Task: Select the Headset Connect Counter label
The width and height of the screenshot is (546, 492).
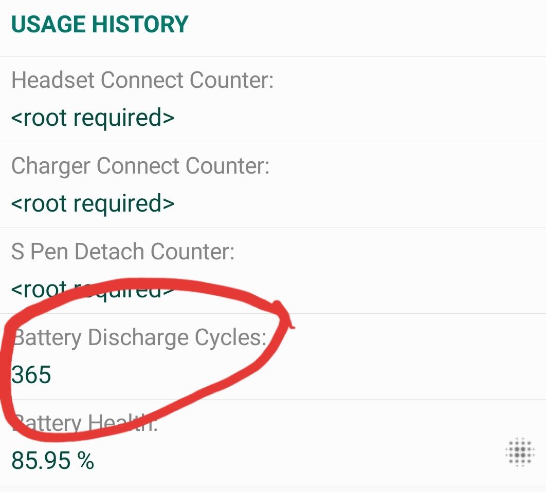Action: coord(142,81)
